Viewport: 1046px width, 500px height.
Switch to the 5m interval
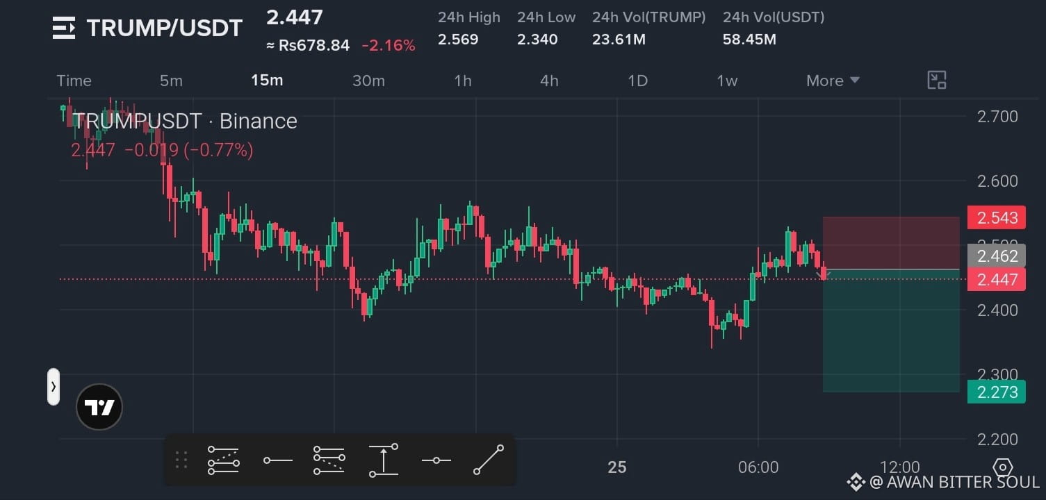pos(171,81)
